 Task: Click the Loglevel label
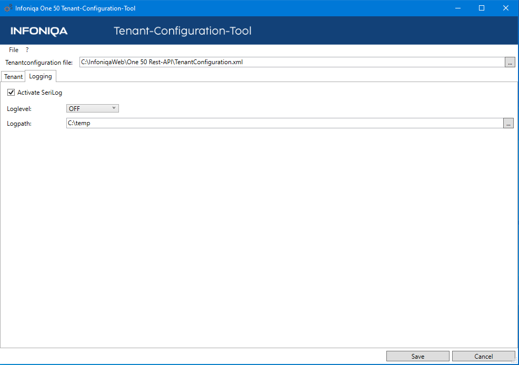(19, 109)
